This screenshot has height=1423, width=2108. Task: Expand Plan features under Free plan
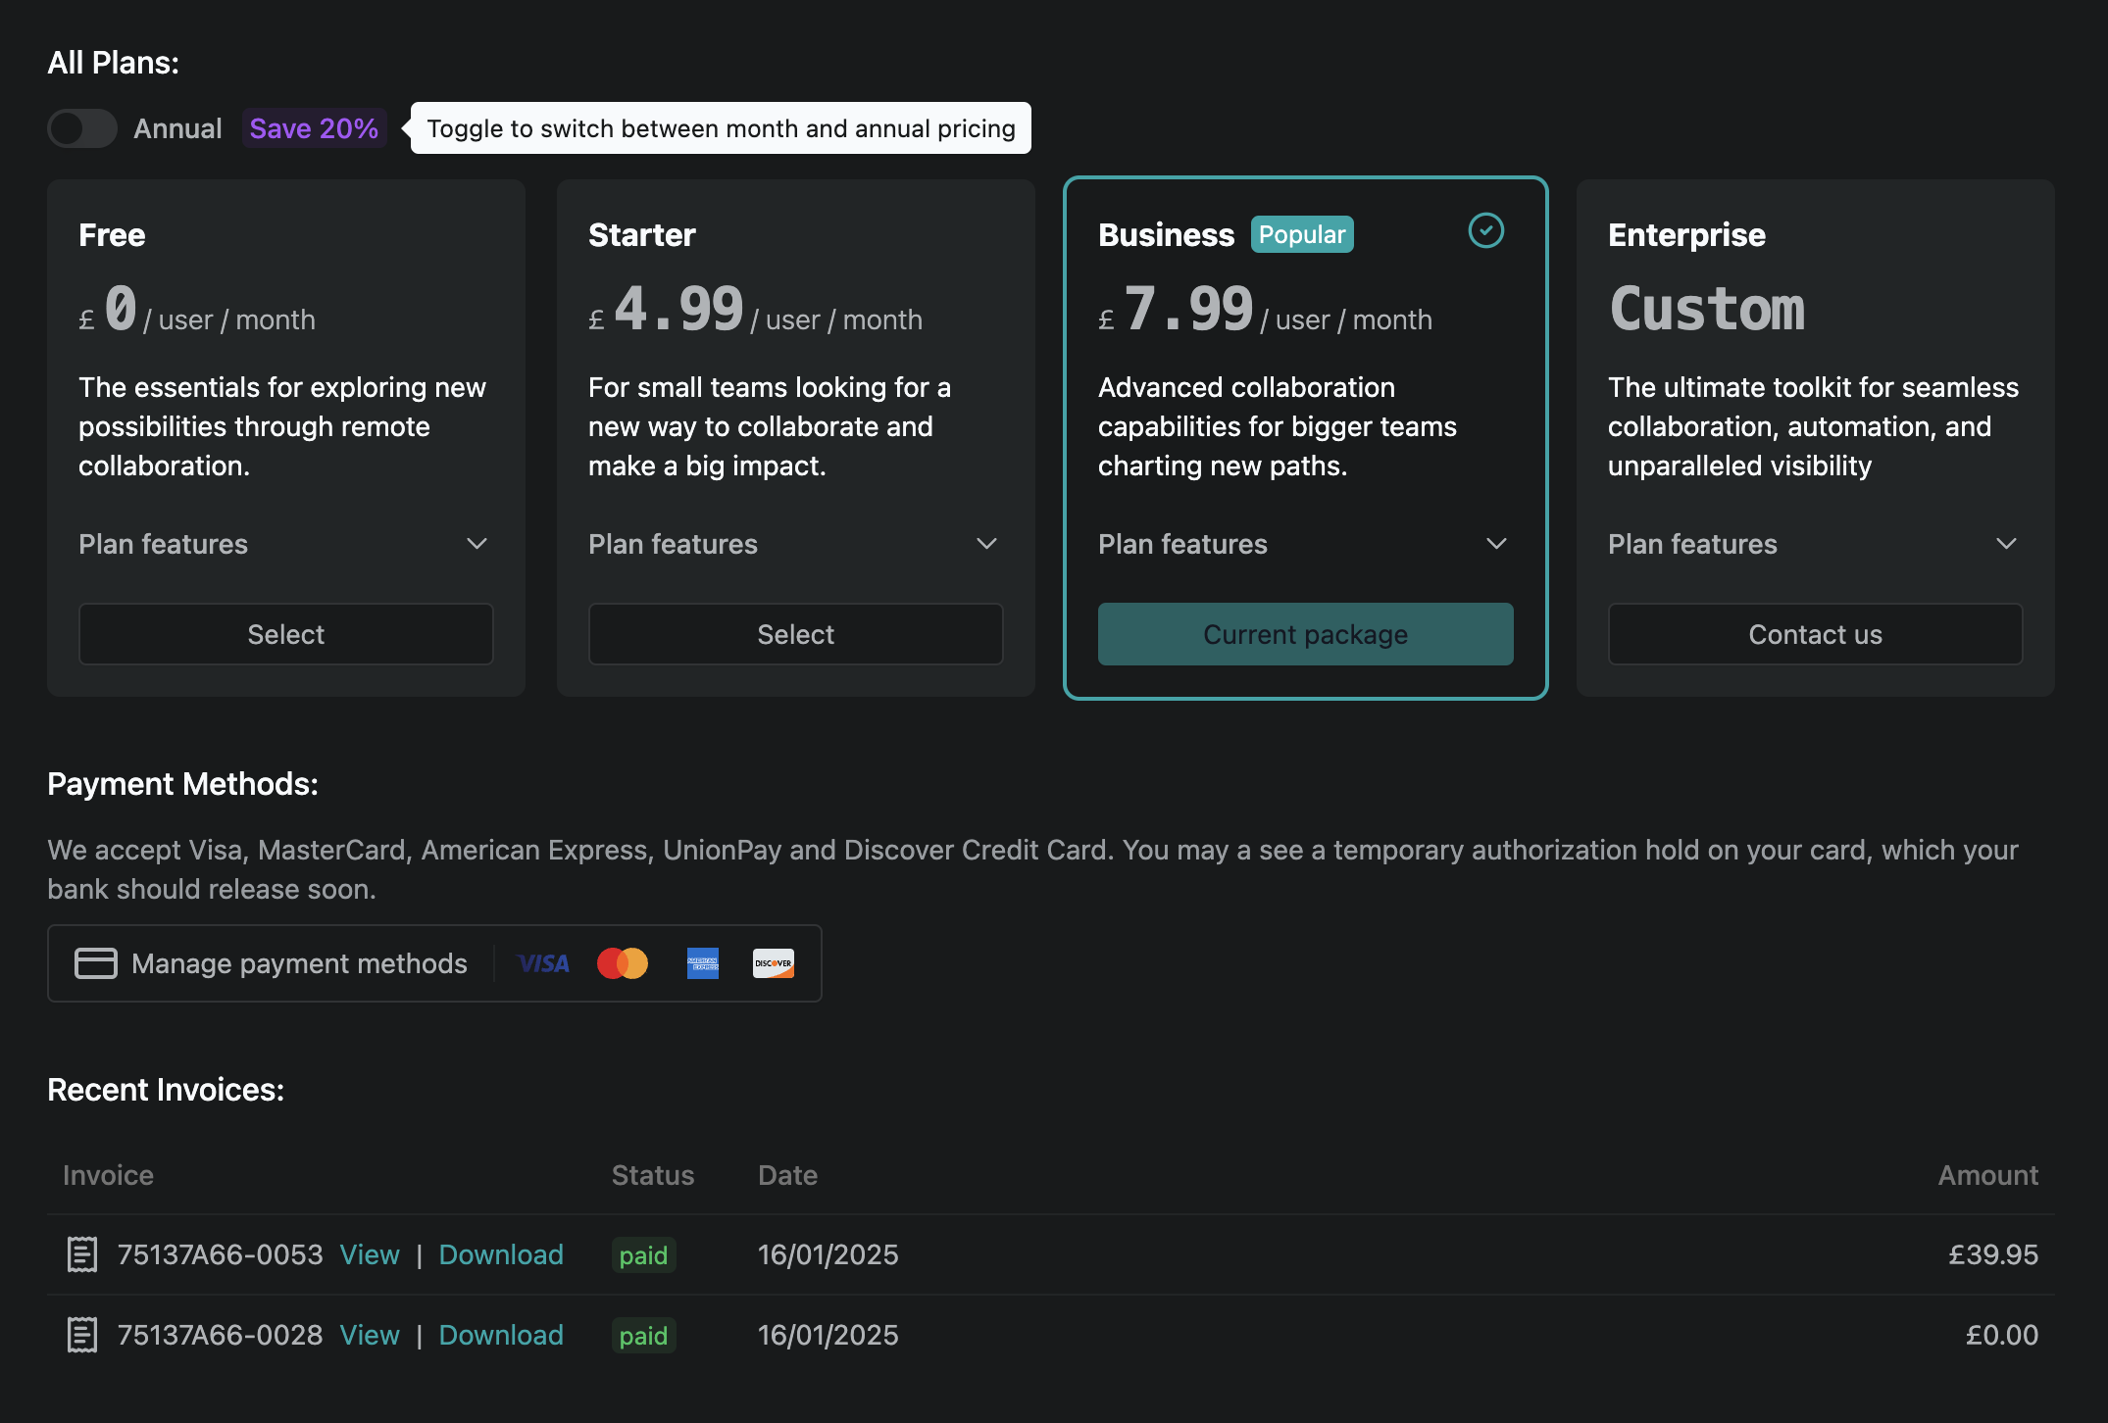click(285, 544)
